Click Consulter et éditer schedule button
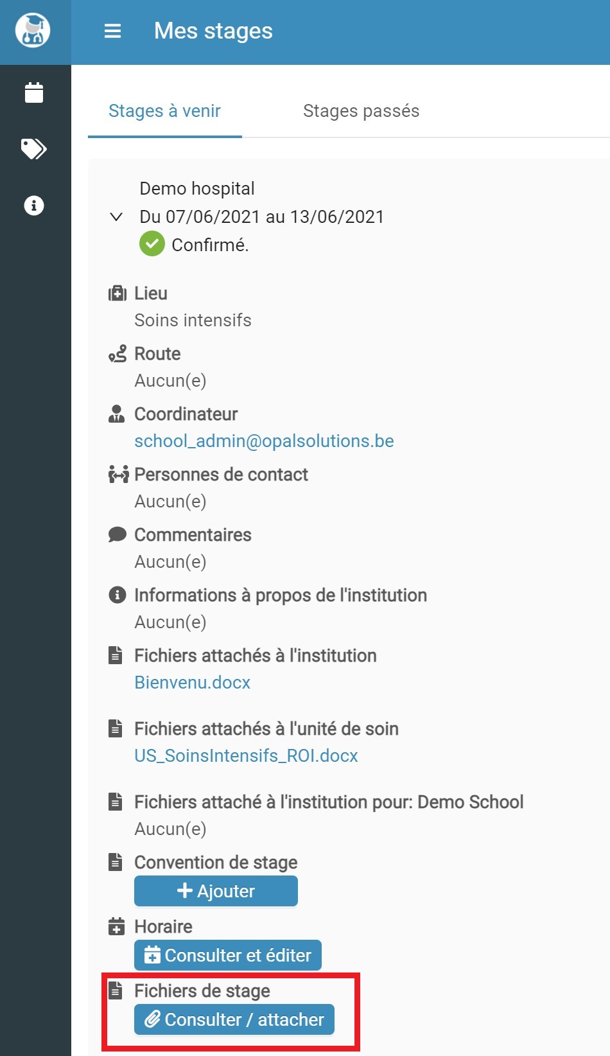The height and width of the screenshot is (1056, 610). (228, 955)
